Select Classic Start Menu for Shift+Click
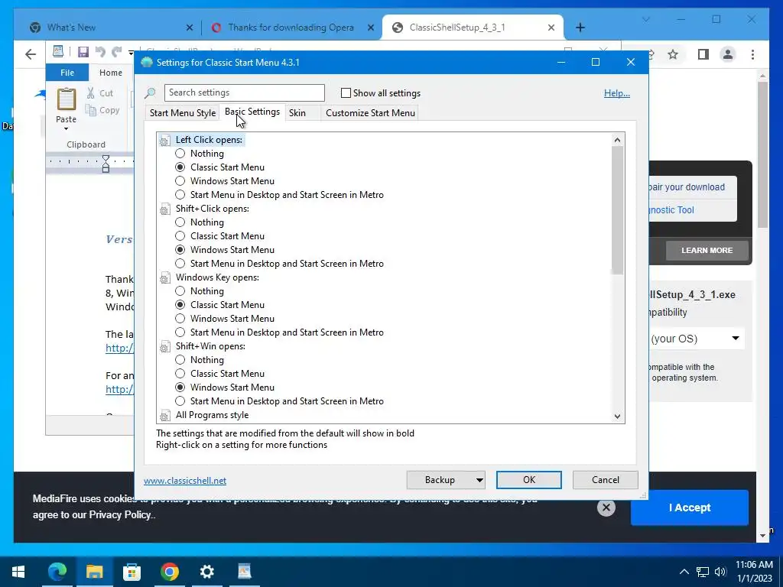The height and width of the screenshot is (587, 783). [x=180, y=235]
